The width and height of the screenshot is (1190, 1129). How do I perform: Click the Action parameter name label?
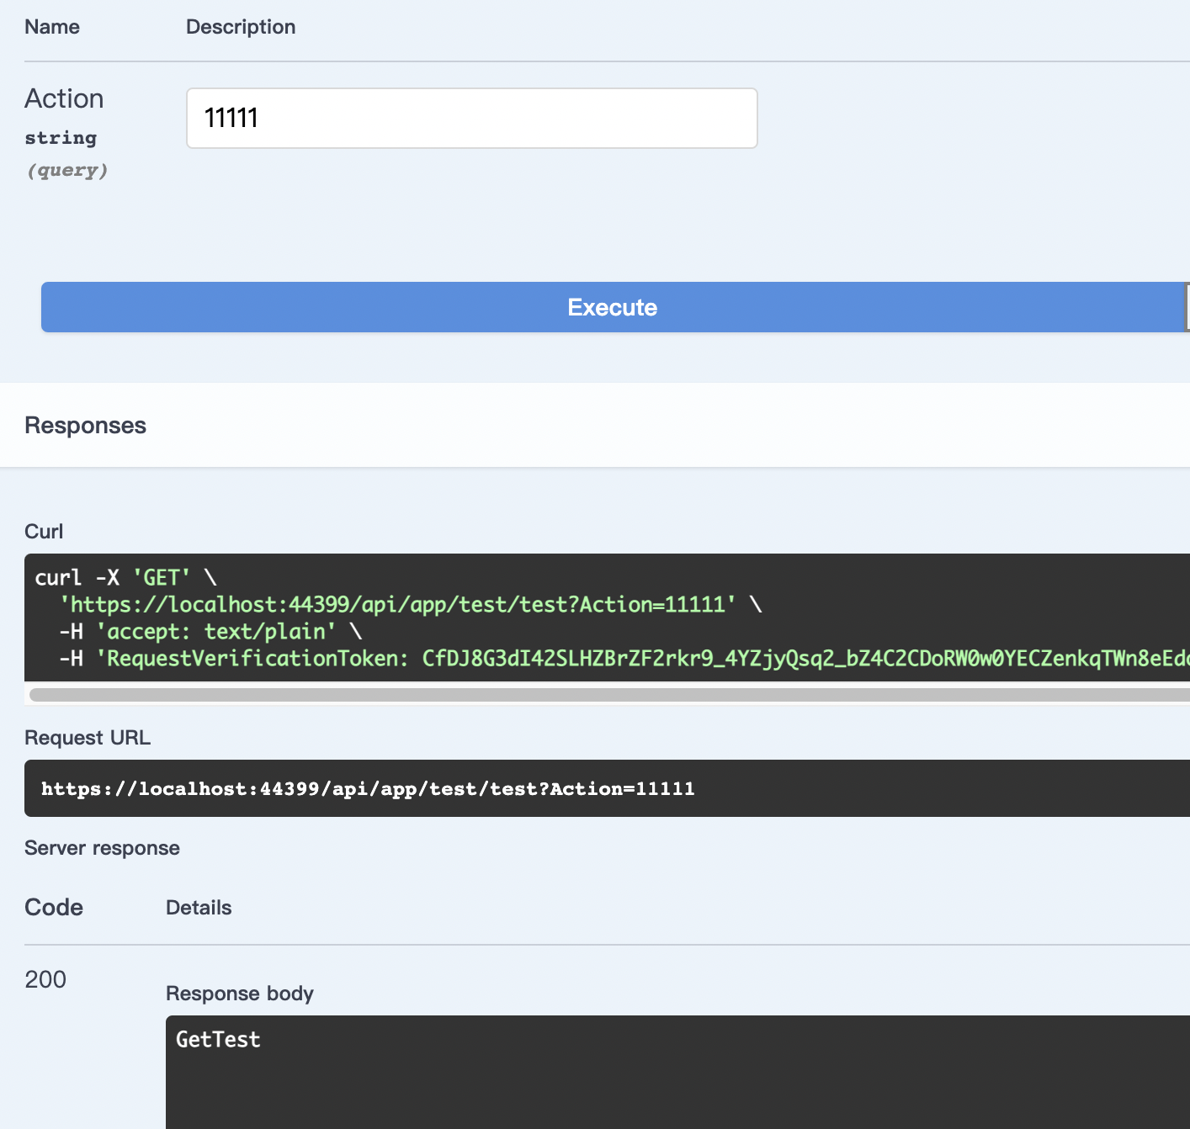64,98
